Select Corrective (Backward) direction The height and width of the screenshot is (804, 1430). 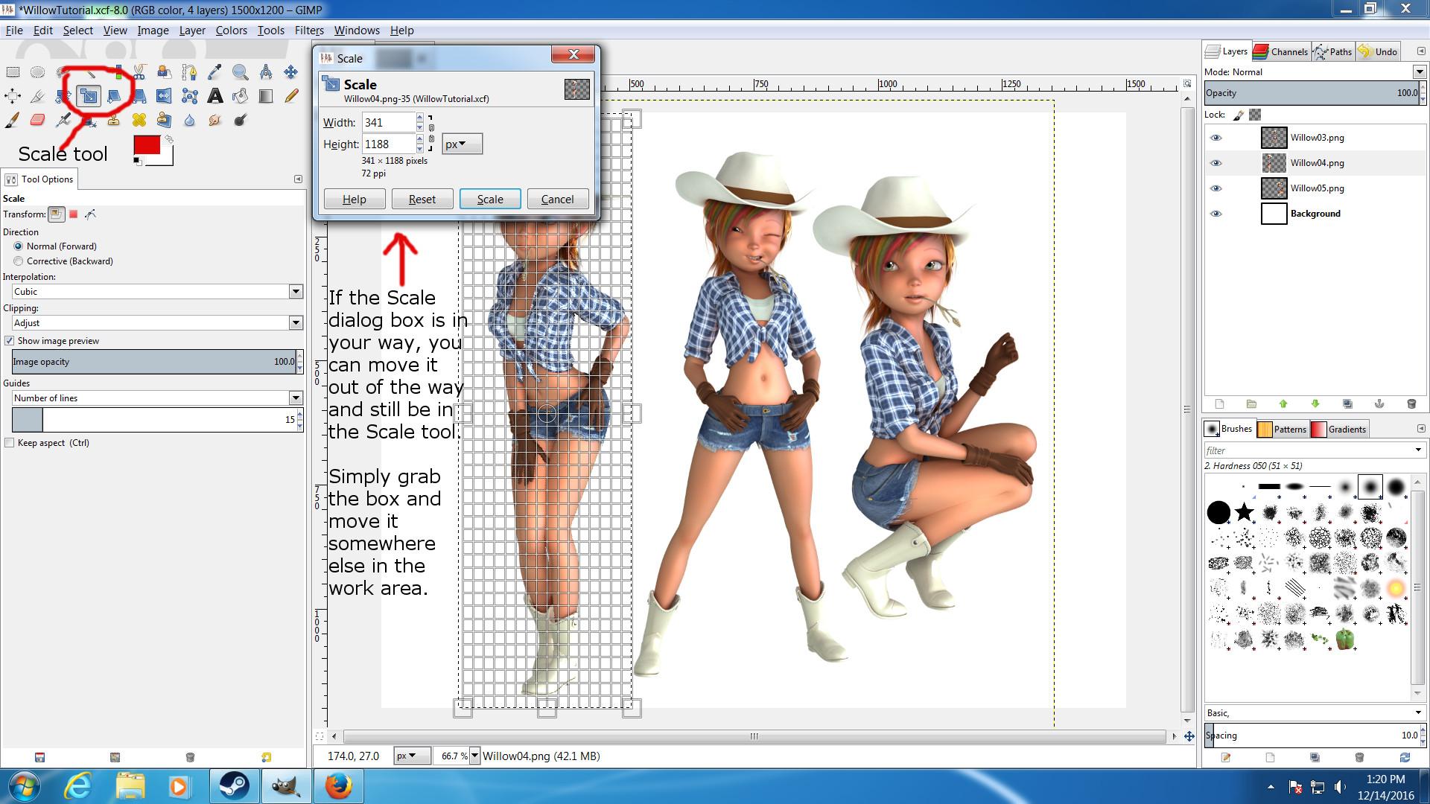tap(19, 261)
